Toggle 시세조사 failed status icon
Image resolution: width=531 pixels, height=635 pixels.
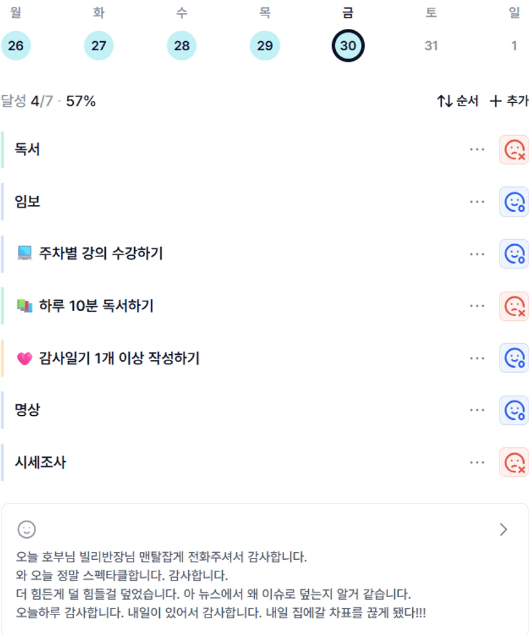coord(514,462)
